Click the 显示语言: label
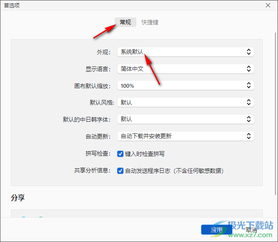 pyautogui.click(x=98, y=69)
